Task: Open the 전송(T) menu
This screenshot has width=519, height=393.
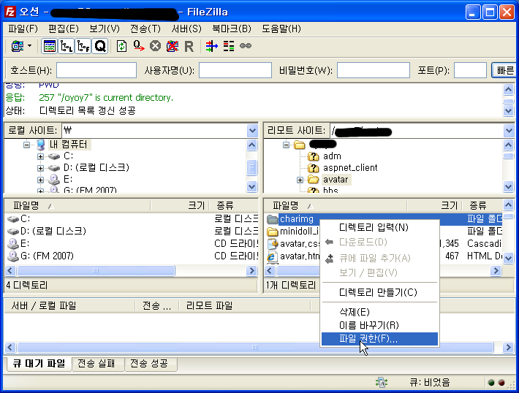Action: tap(145, 28)
